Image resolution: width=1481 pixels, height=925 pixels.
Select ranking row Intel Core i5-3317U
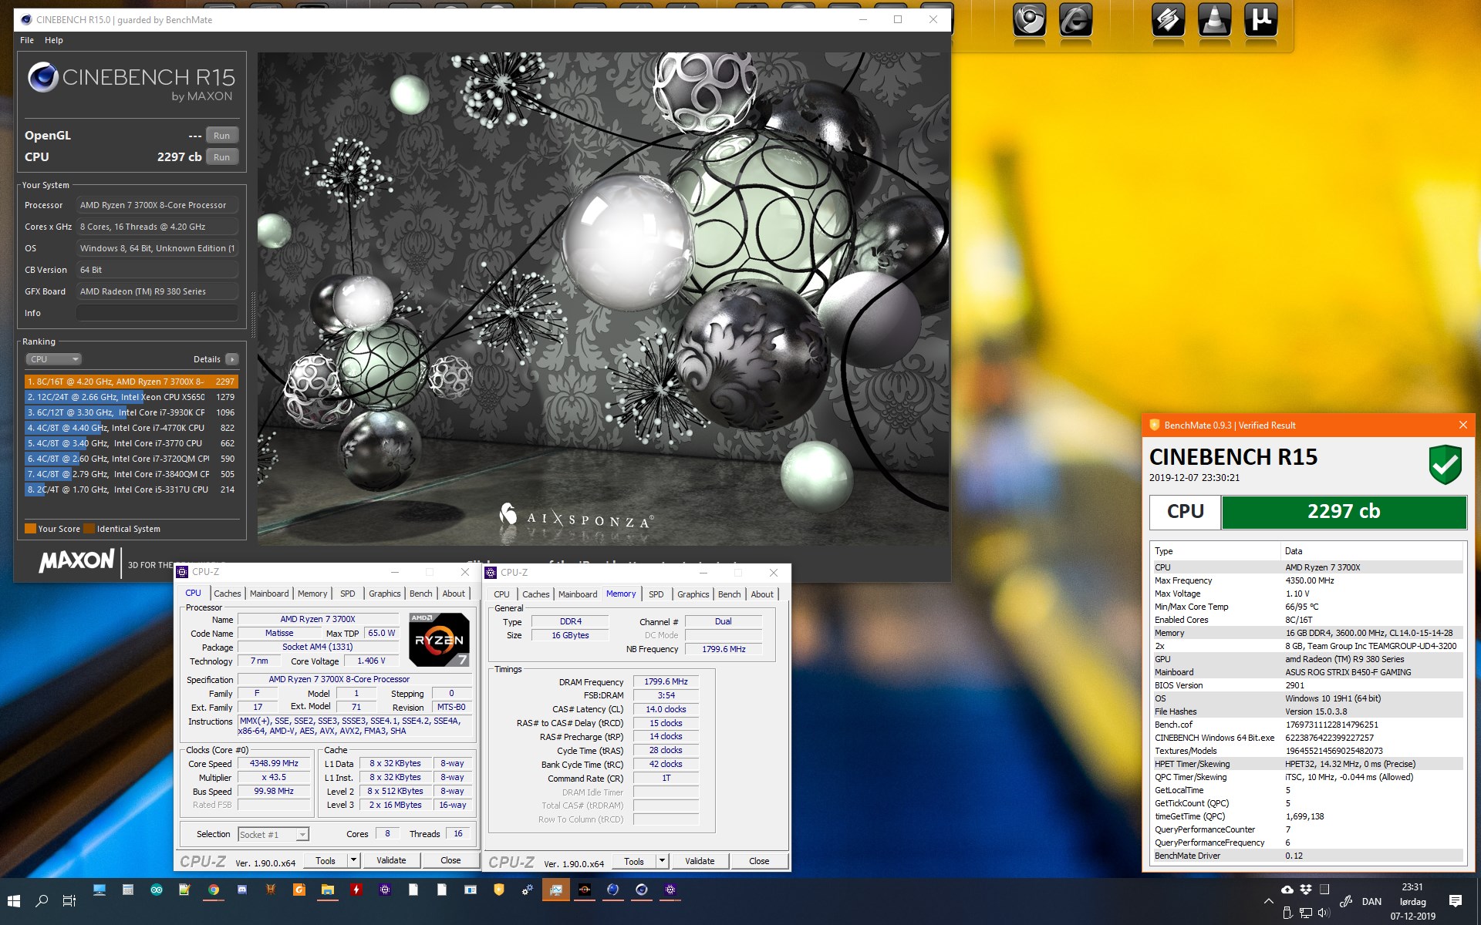(131, 489)
